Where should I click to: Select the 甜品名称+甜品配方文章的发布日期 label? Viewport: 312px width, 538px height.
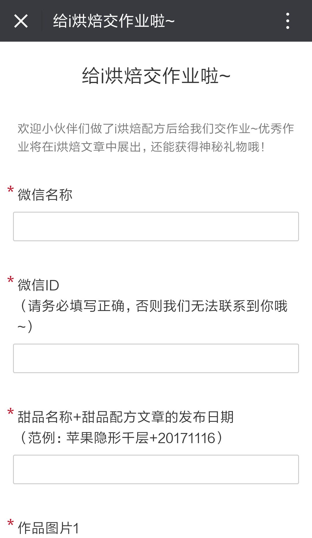[125, 417]
